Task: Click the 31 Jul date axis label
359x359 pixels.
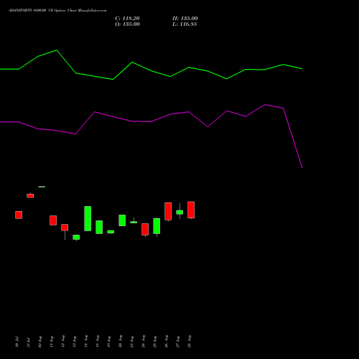Action: coord(28,342)
